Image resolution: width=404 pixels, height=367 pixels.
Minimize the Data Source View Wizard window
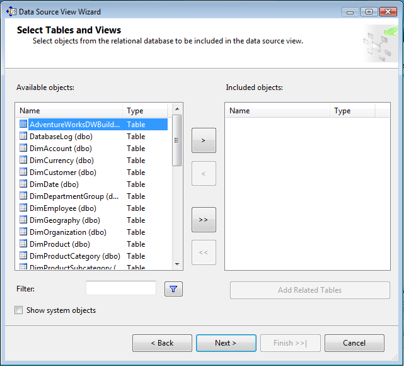pyautogui.click(x=350, y=12)
